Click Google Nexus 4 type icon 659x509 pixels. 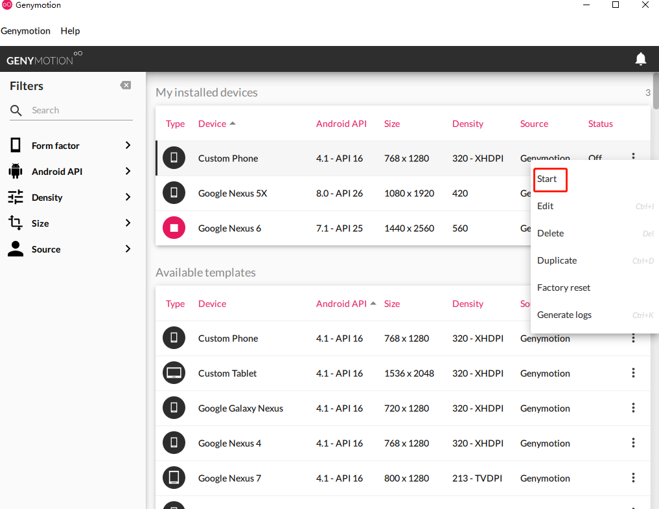tap(174, 442)
